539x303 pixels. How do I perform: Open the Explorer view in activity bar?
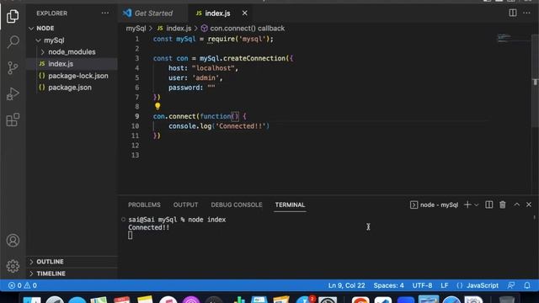coord(13,16)
